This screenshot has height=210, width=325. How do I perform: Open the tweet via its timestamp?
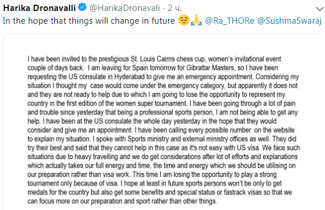pos(175,8)
